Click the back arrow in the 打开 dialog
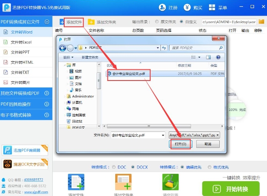Screen dimensions: 267x196 (x=63, y=48)
